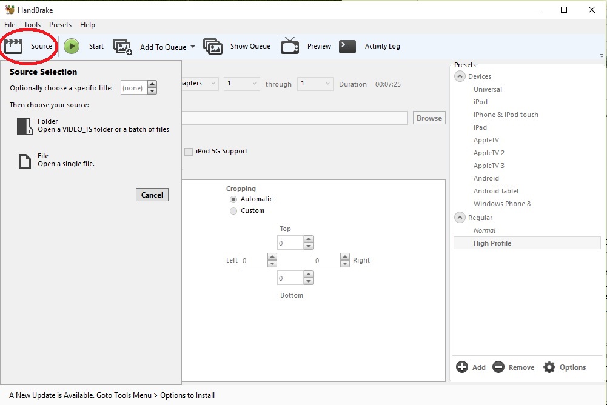Click the Remove preset minus icon
Image resolution: width=607 pixels, height=405 pixels.
point(498,367)
